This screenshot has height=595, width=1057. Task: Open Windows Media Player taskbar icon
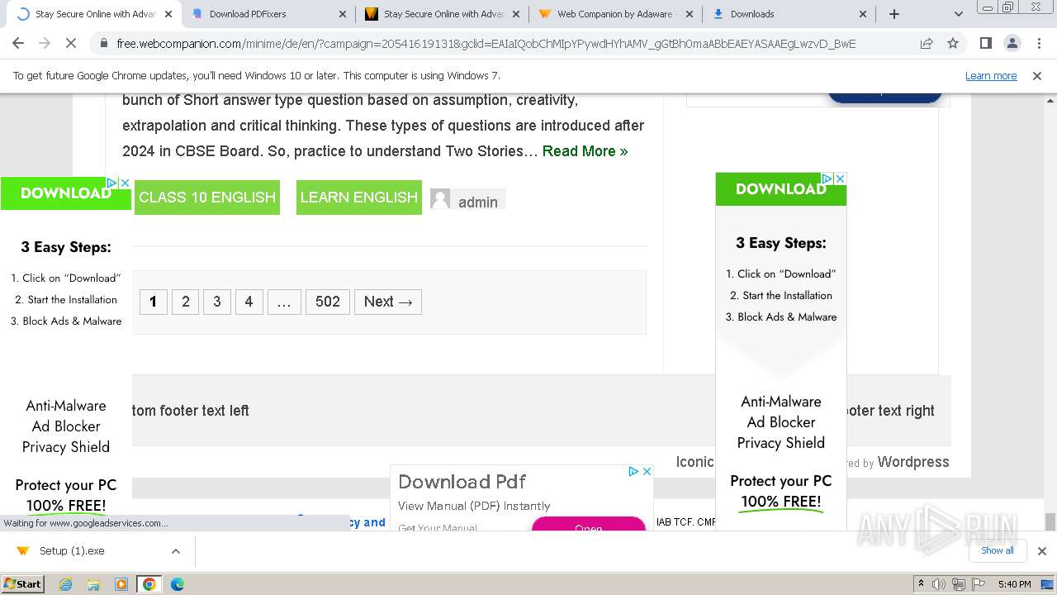[x=121, y=584]
